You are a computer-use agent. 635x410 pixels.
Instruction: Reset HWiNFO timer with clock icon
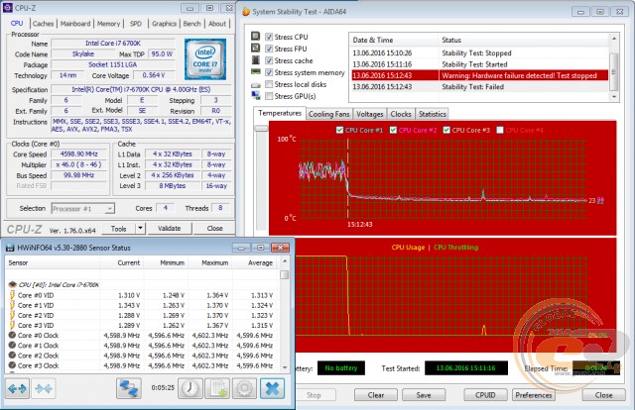click(x=190, y=389)
